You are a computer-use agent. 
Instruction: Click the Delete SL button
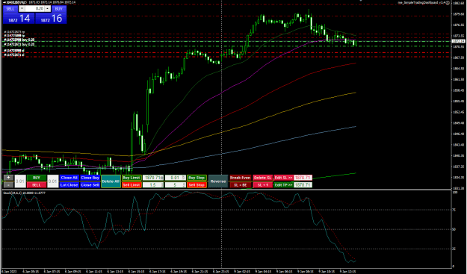[x=263, y=178]
